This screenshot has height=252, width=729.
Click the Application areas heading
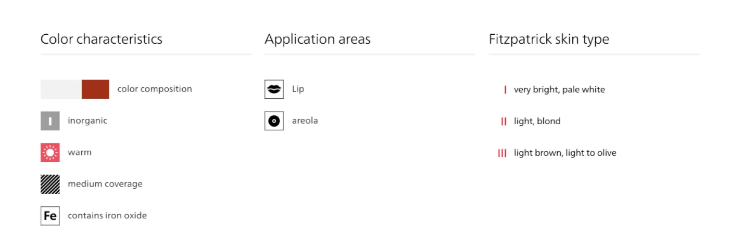(x=318, y=39)
